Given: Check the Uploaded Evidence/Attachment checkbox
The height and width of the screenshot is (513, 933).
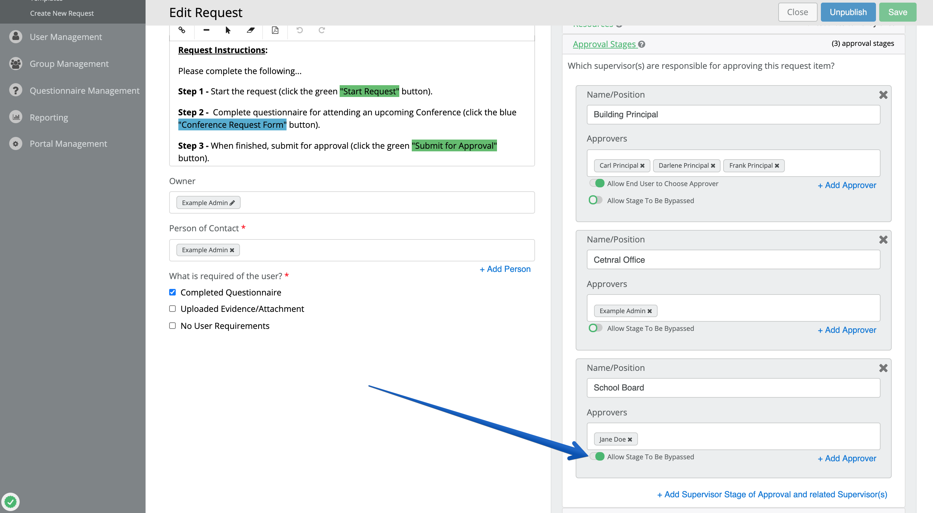Looking at the screenshot, I should point(172,309).
